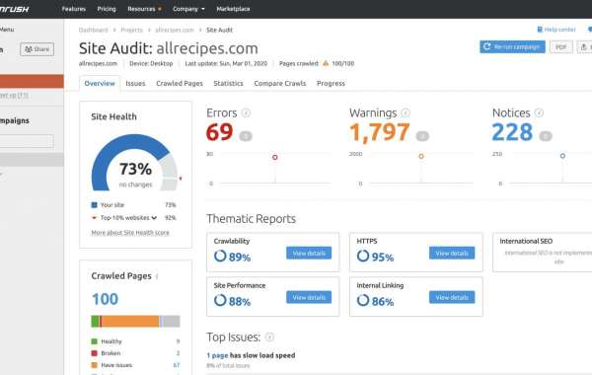The image size is (592, 375).
Task: Click the Crawled Pages info icon
Action: click(157, 276)
